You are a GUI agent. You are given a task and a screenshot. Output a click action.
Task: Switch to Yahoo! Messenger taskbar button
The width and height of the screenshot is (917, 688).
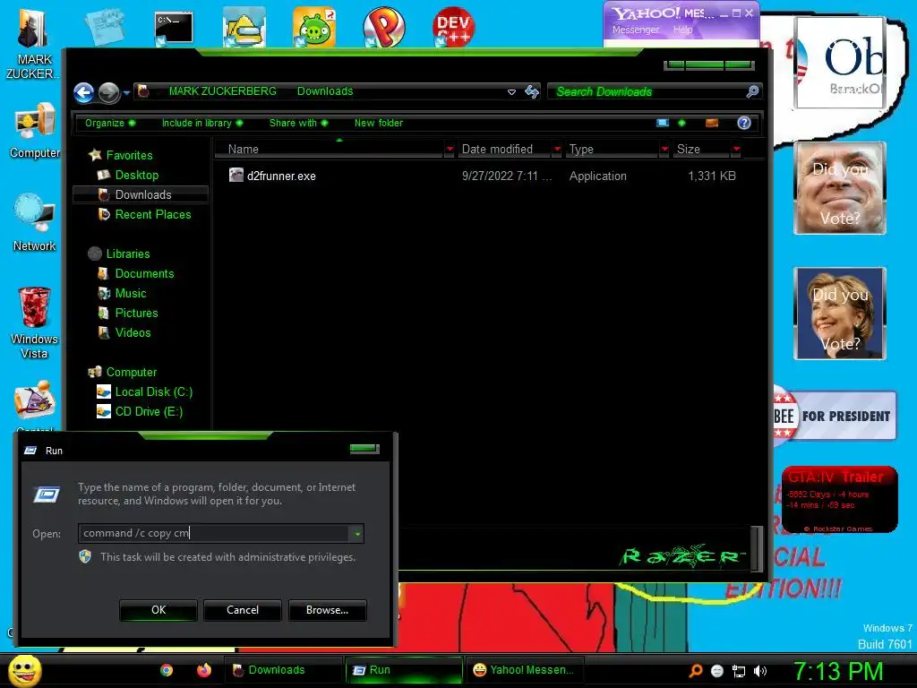pos(523,670)
